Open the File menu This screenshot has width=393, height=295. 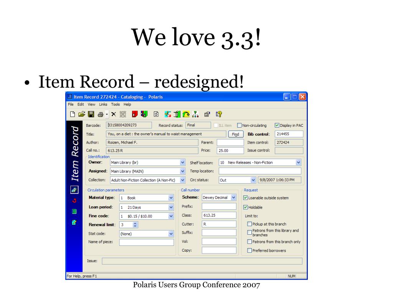[x=71, y=104]
